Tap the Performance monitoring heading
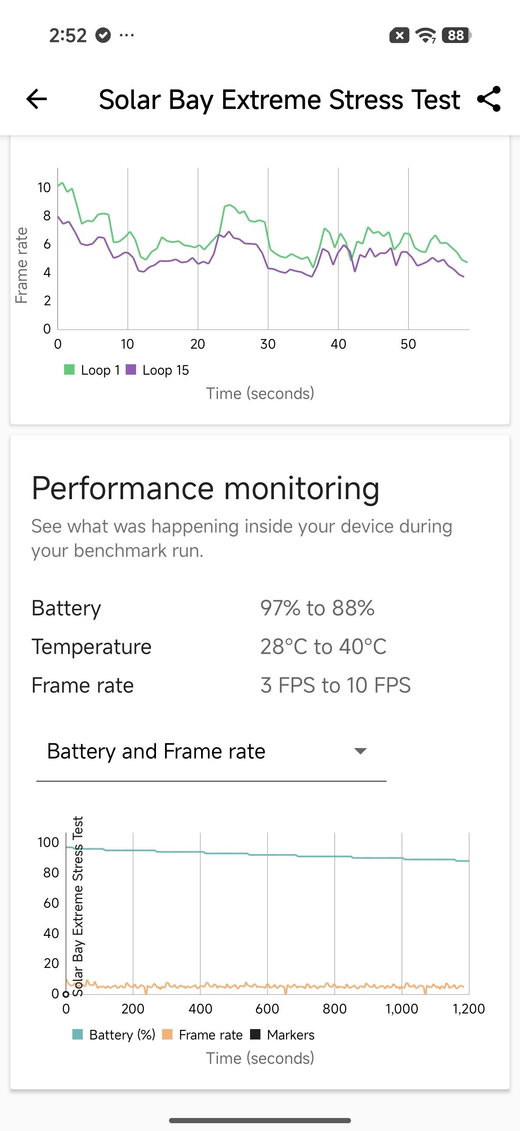 [205, 488]
